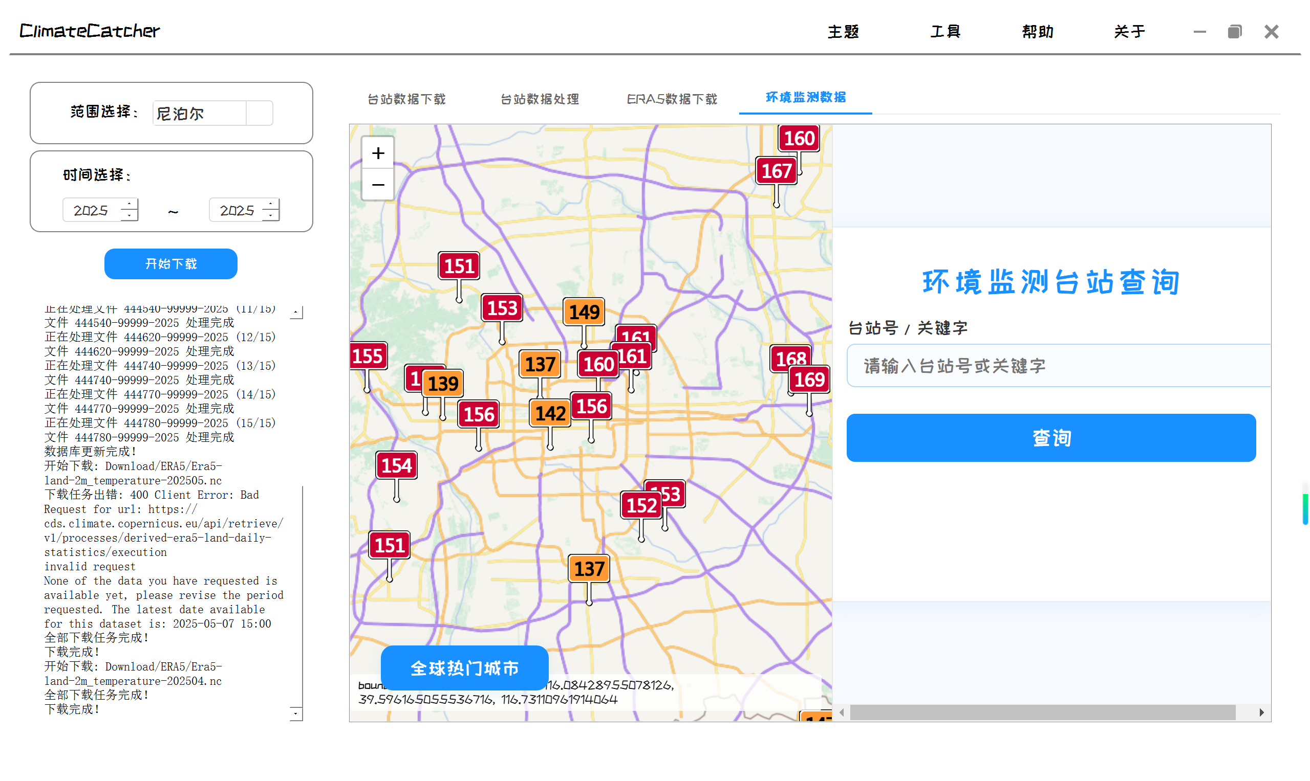The height and width of the screenshot is (781, 1310).
Task: Switch to the ERA5数据下载 tab
Action: click(x=672, y=99)
